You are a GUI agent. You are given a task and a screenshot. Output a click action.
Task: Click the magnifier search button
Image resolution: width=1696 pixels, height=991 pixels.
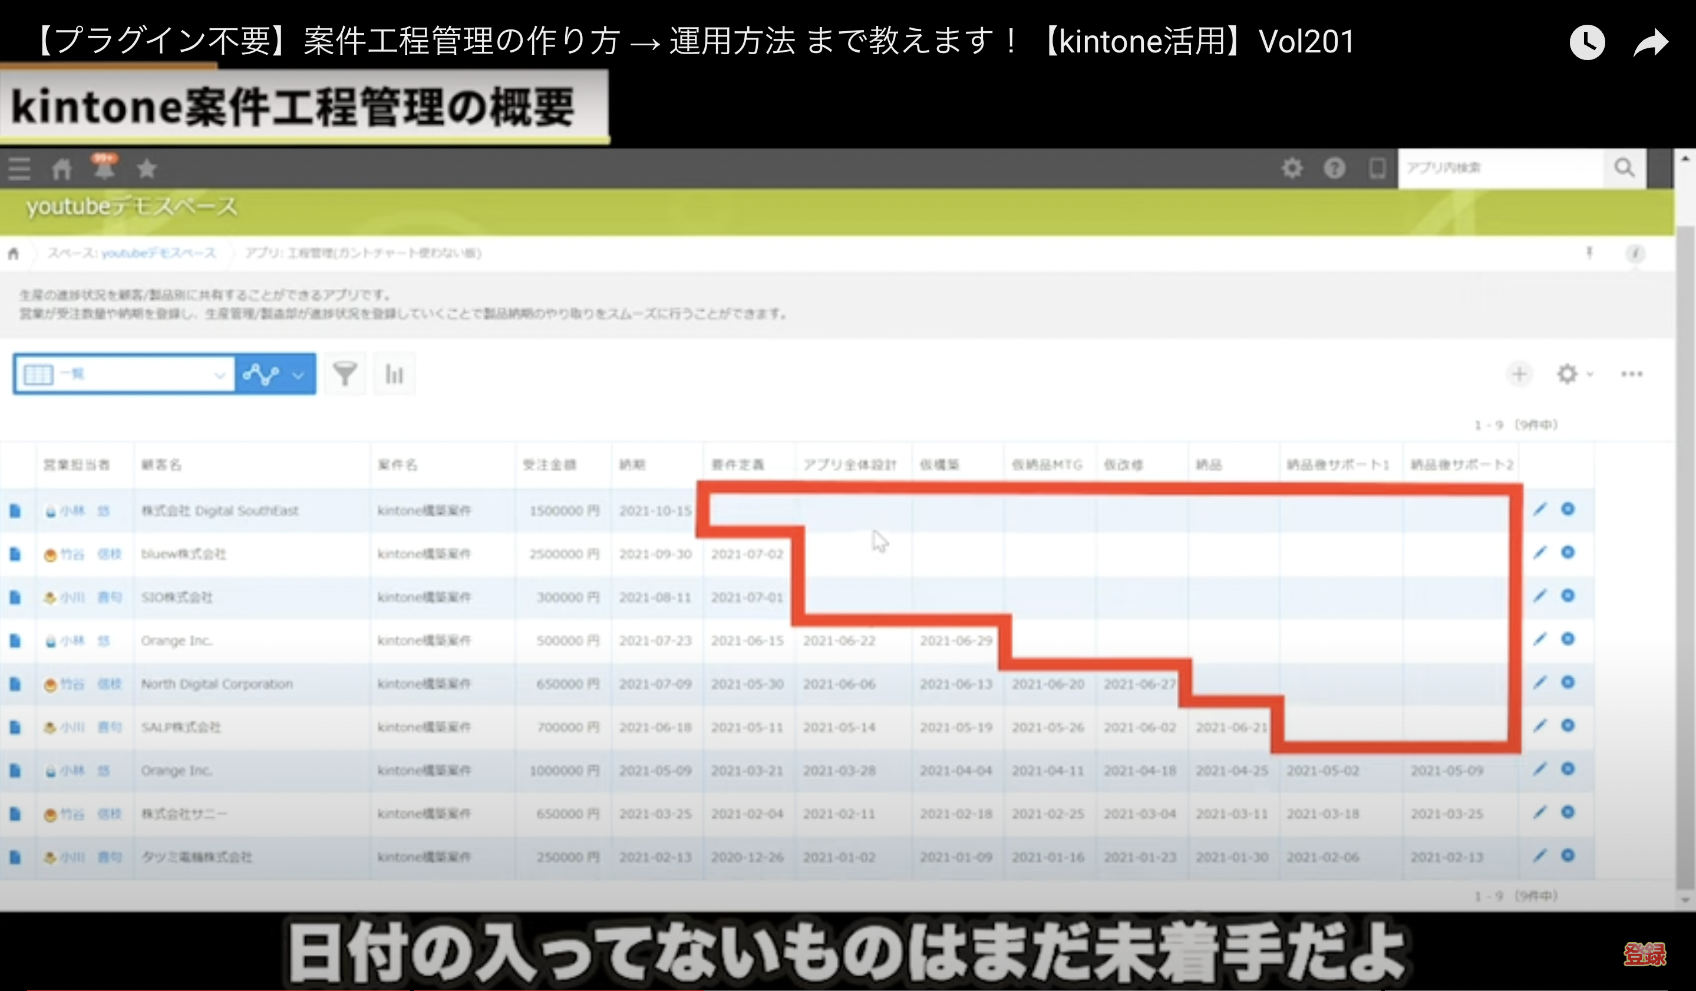pyautogui.click(x=1624, y=167)
